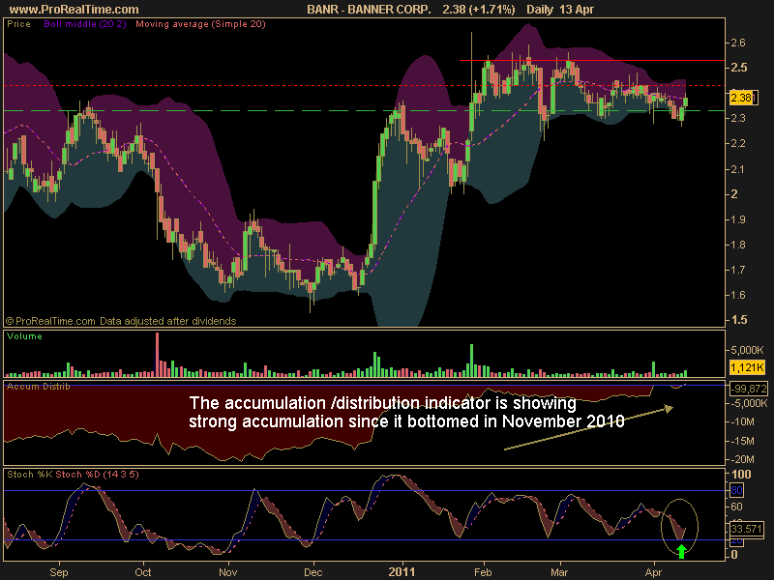The image size is (774, 580).
Task: Click the boxed 80 overbought level label
Action: pos(736,490)
